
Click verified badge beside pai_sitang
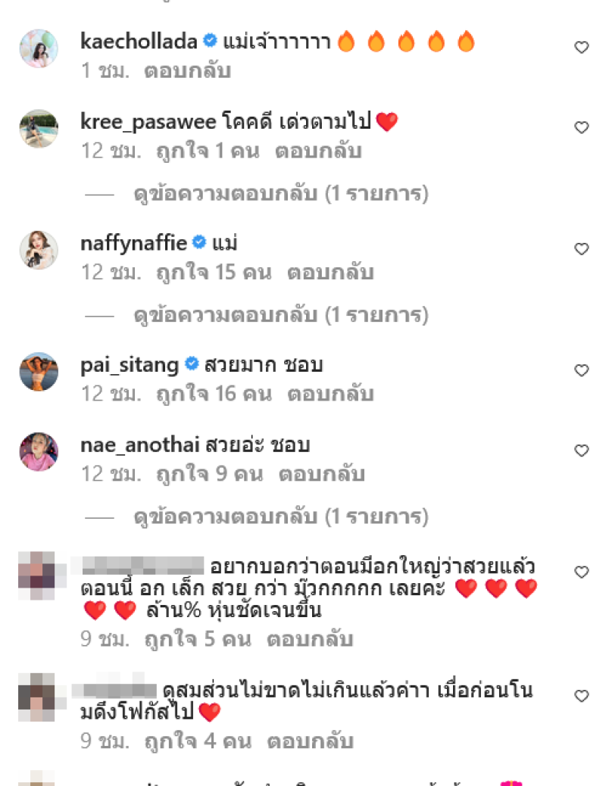pyautogui.click(x=192, y=363)
